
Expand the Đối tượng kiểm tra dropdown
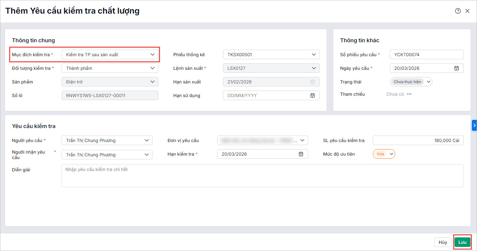[x=110, y=68]
